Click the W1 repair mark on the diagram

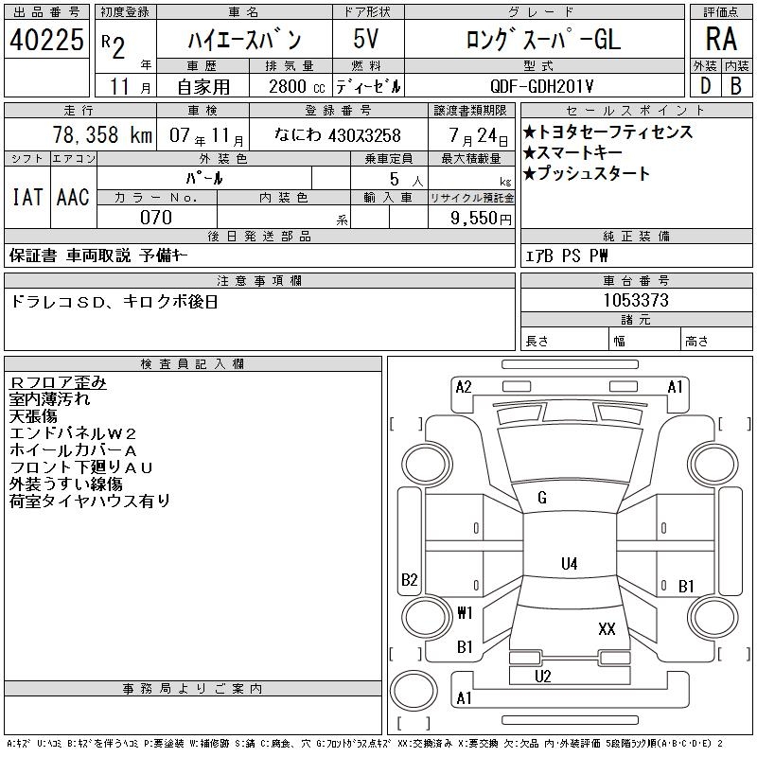tap(465, 612)
